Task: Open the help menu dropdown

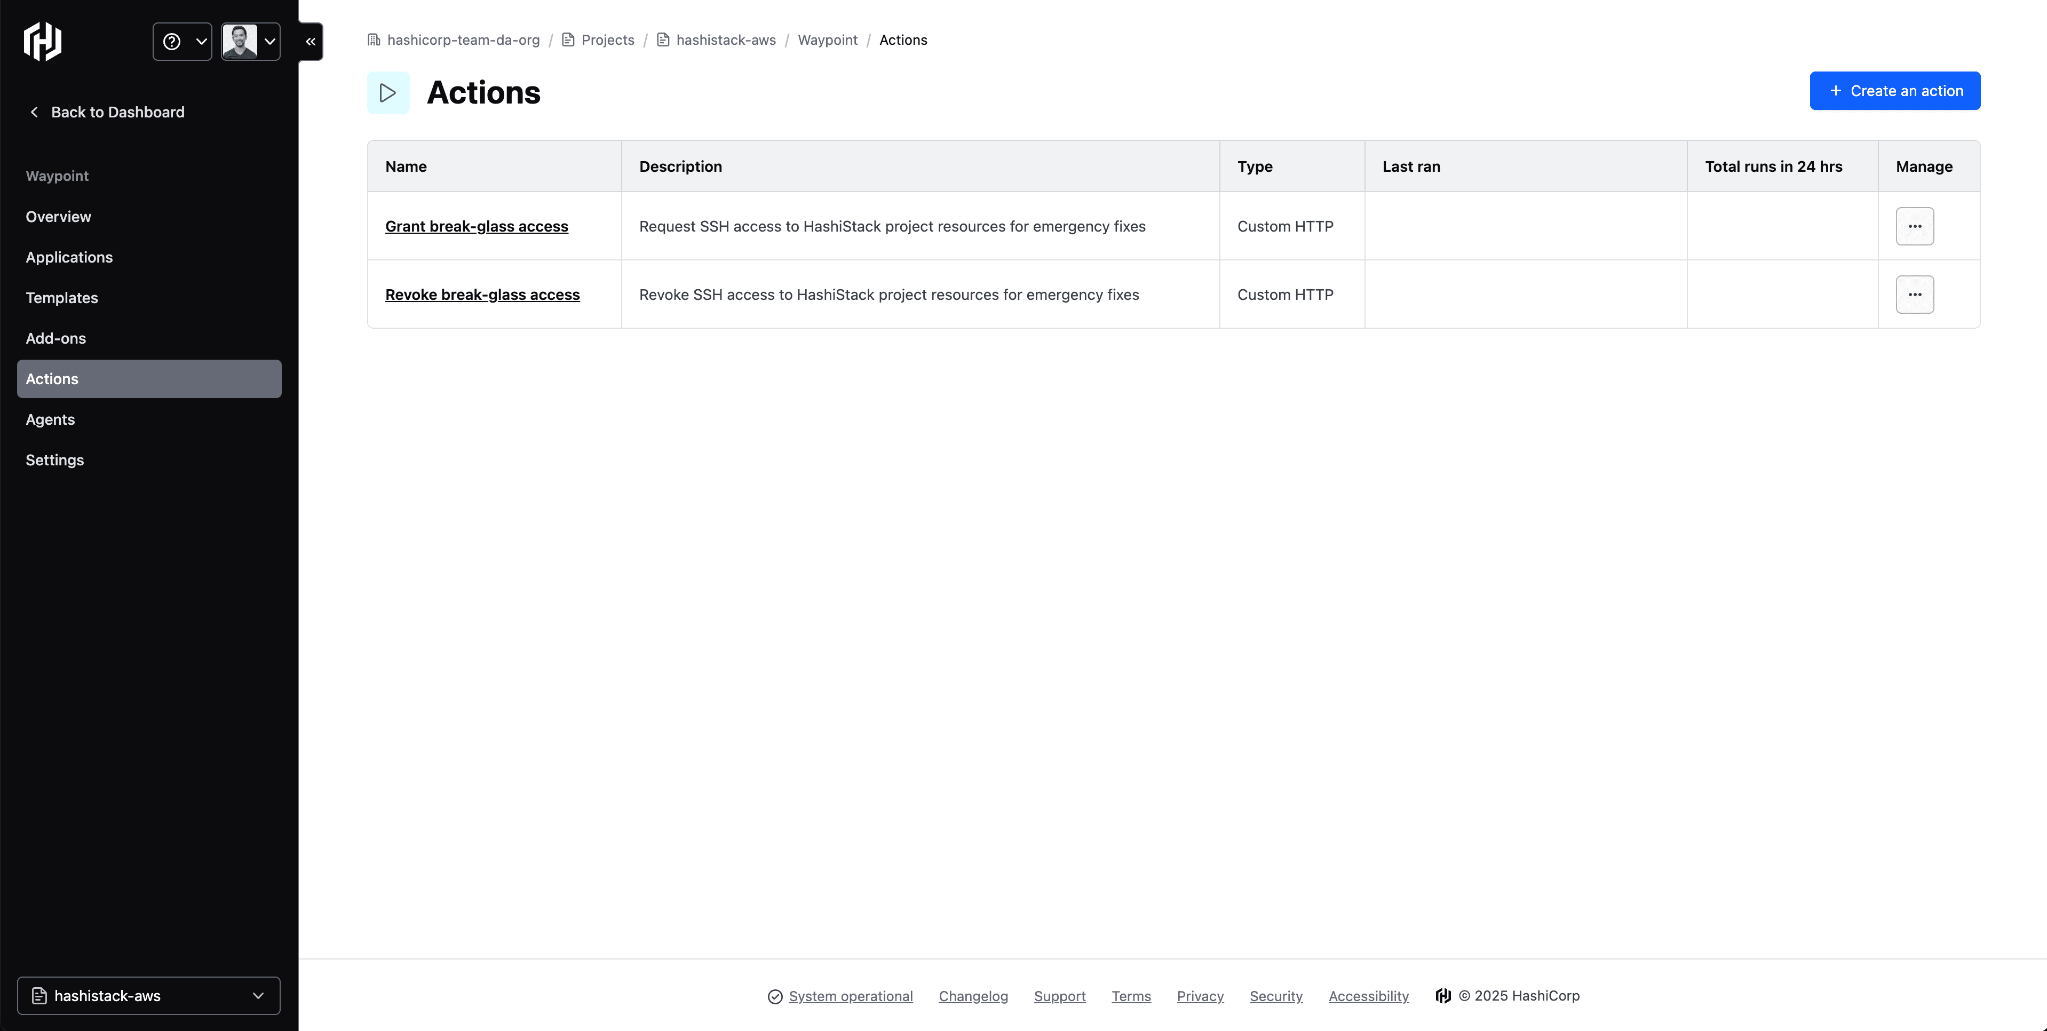Action: pyautogui.click(x=182, y=41)
